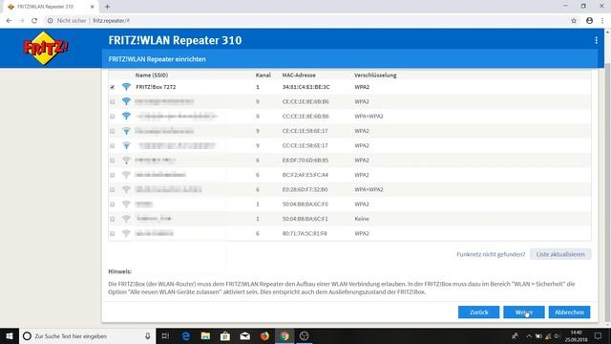Click the Windows search box 'Zur Suche Text hier eingeben'
611x344 pixels.
[88, 335]
